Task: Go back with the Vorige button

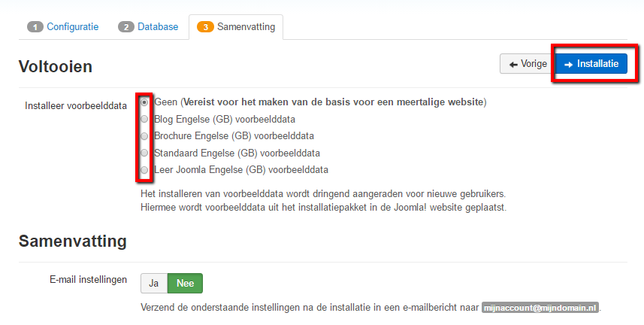Action: (528, 64)
